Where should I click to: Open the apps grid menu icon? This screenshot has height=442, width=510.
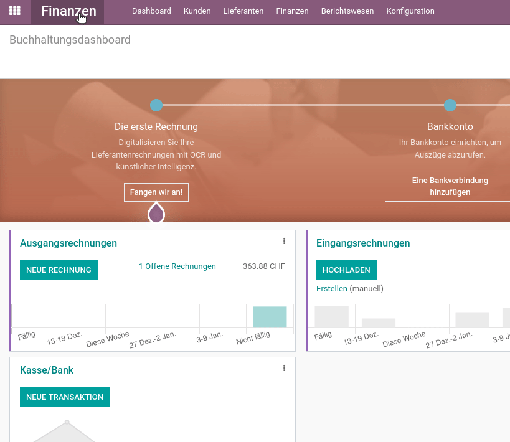coord(15,11)
